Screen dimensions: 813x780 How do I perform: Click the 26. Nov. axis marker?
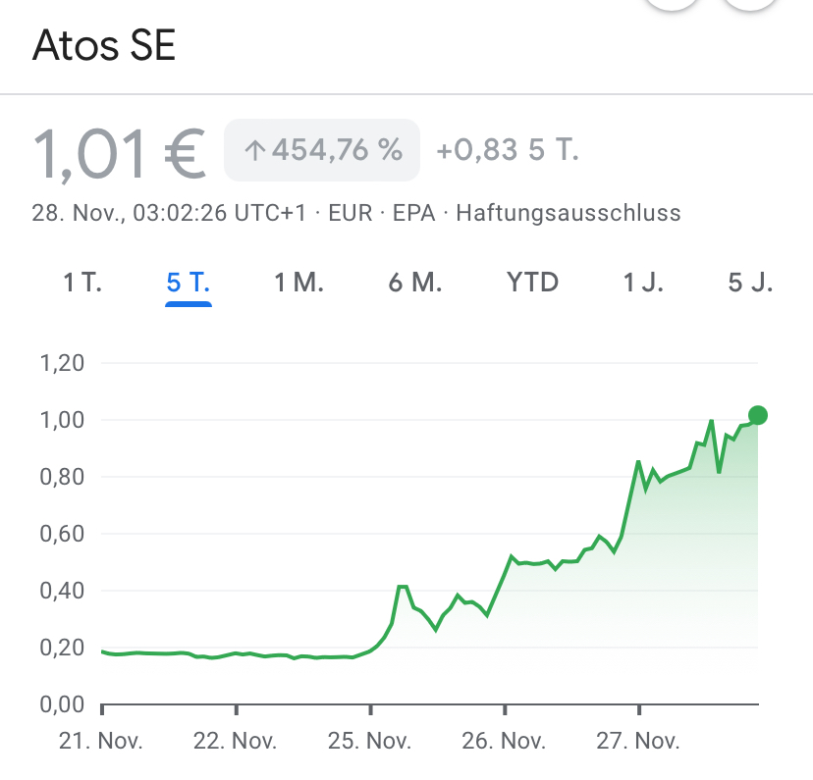(504, 741)
